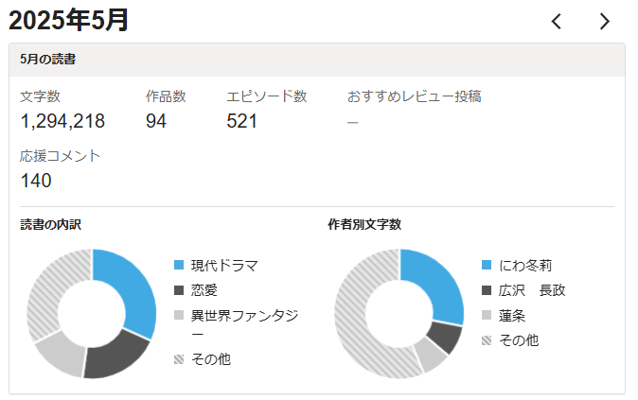Click the 作品数 value 94

tap(156, 121)
